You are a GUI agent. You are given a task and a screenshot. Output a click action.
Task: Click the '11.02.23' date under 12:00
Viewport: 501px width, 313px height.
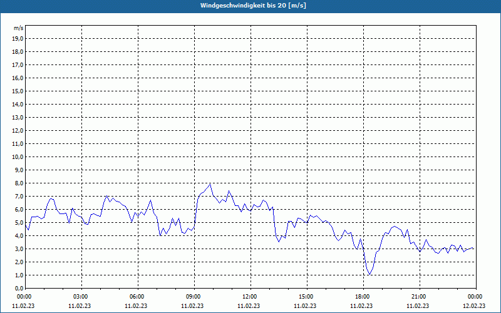249,306
